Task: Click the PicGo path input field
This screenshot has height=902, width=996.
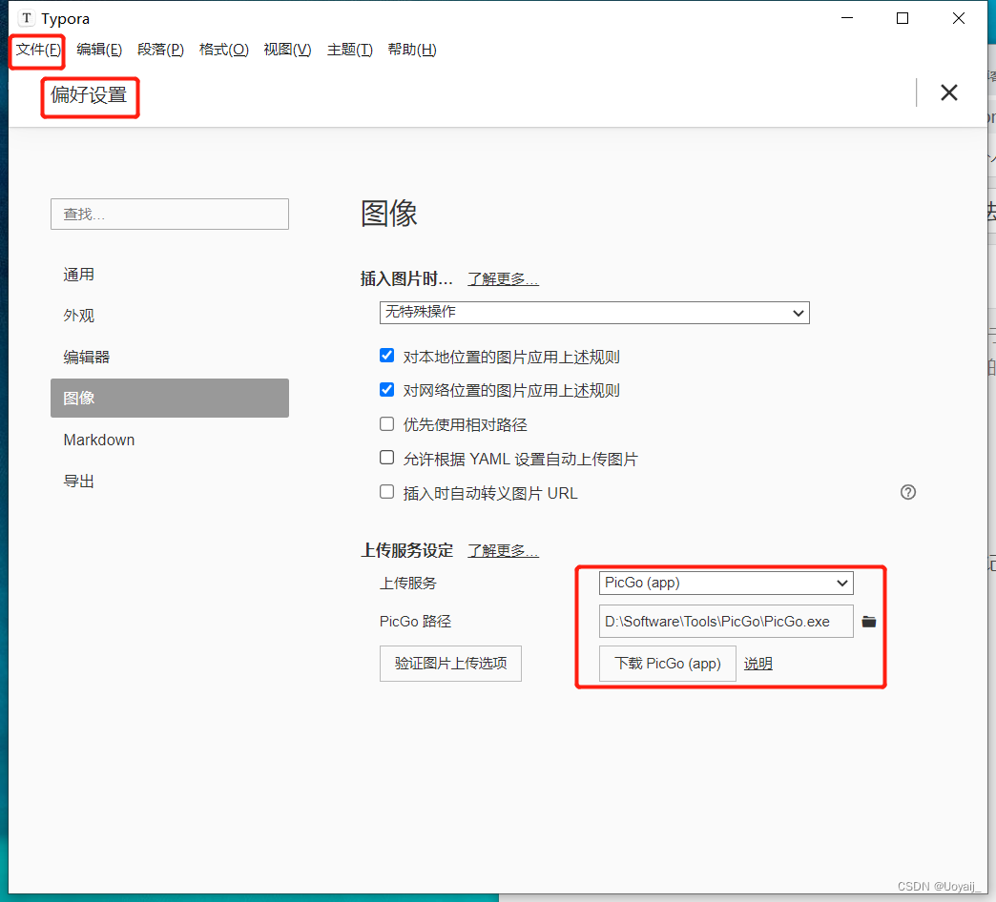Action: coord(726,622)
